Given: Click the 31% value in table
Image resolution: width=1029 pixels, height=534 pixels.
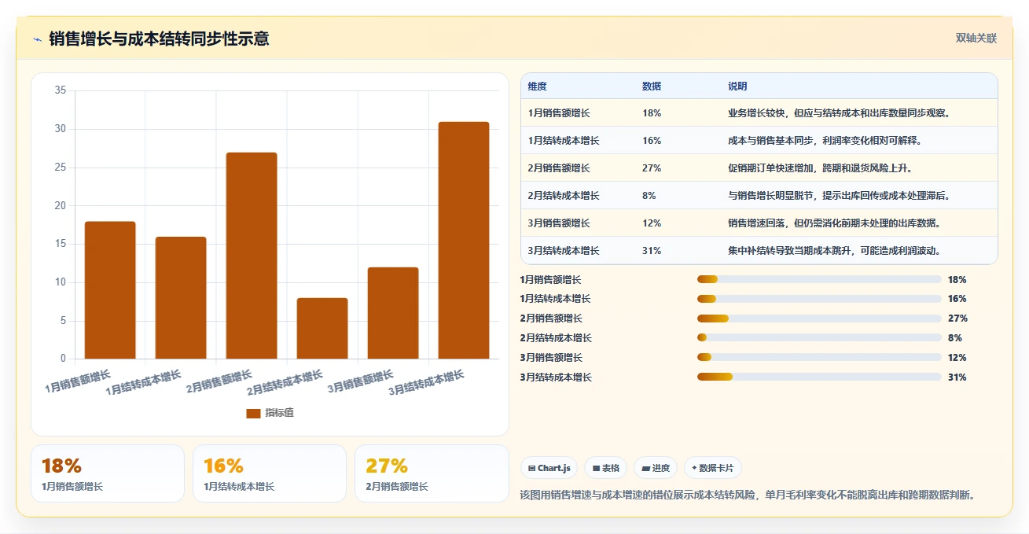Looking at the screenshot, I should (652, 251).
